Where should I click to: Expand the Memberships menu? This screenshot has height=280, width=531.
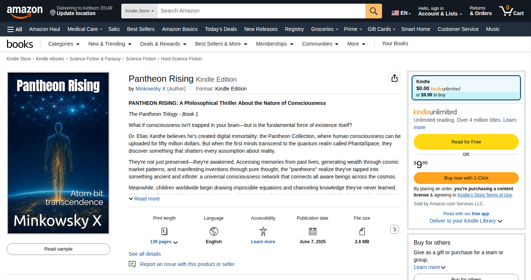click(275, 44)
